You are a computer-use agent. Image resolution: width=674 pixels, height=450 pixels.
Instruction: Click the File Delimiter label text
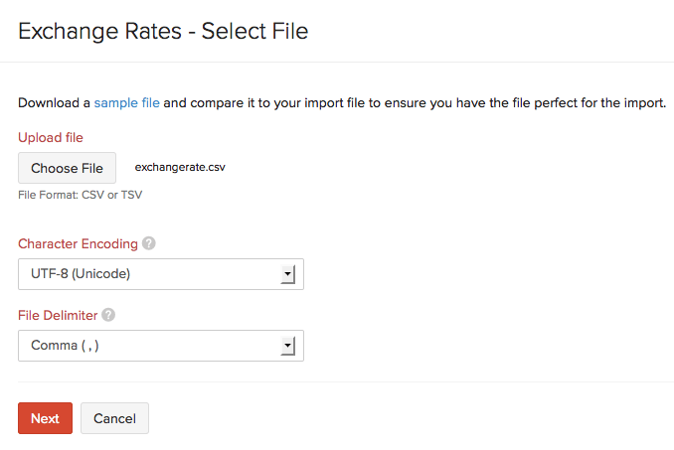(x=58, y=315)
